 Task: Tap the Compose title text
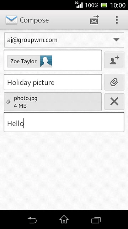[34, 20]
